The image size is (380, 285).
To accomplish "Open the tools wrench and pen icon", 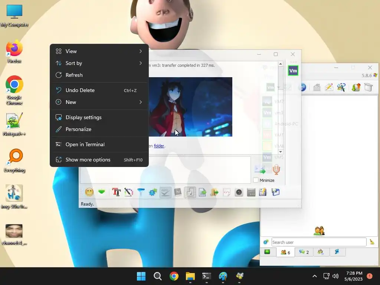I will [341, 87].
